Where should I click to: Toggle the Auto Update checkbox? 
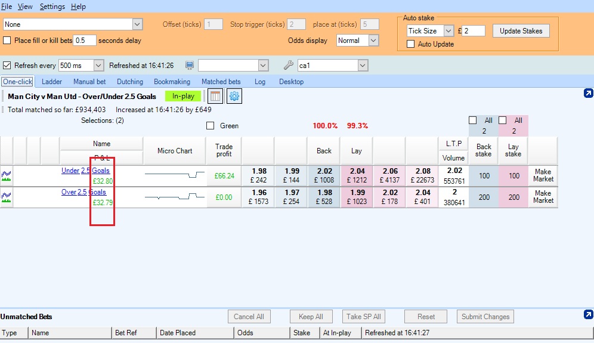410,44
